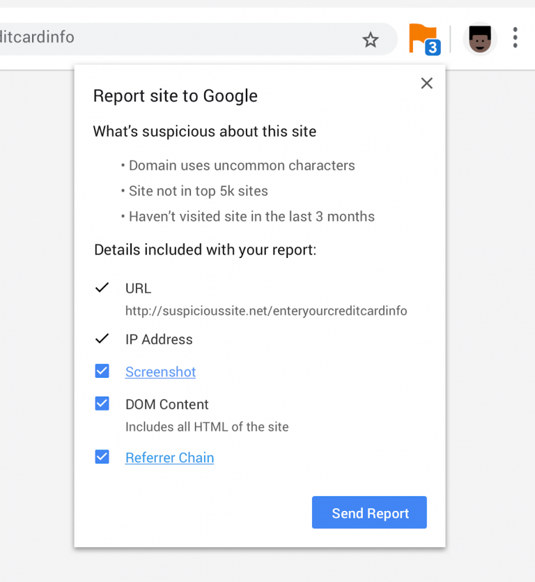The image size is (535, 582).
Task: Click the blue badge showing number 3
Action: coord(433,48)
